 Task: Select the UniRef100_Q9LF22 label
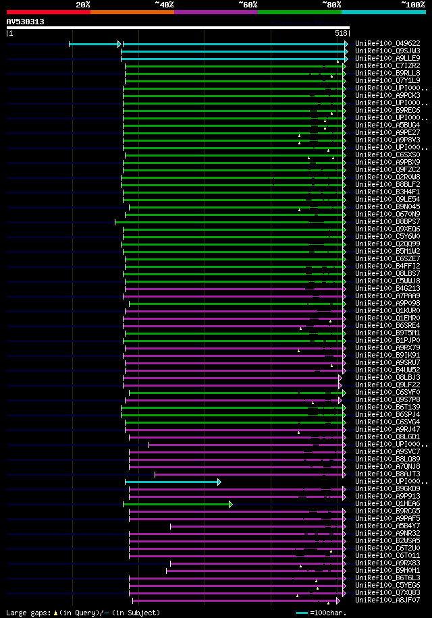(x=387, y=385)
